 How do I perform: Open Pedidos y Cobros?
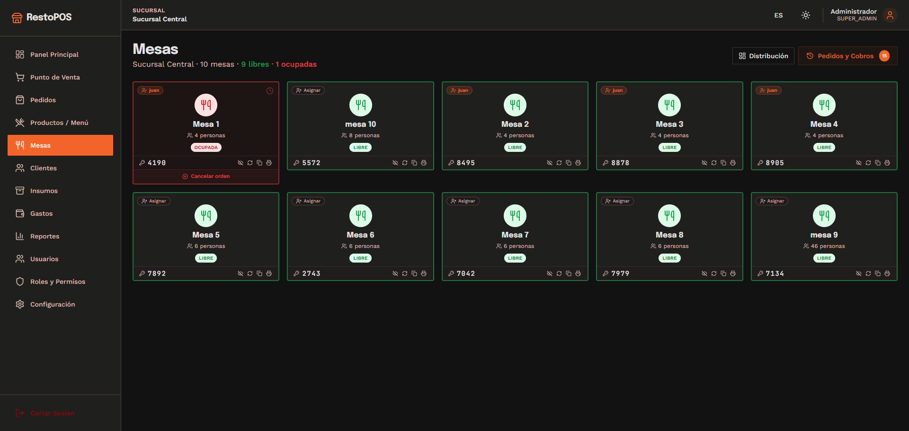(x=847, y=56)
